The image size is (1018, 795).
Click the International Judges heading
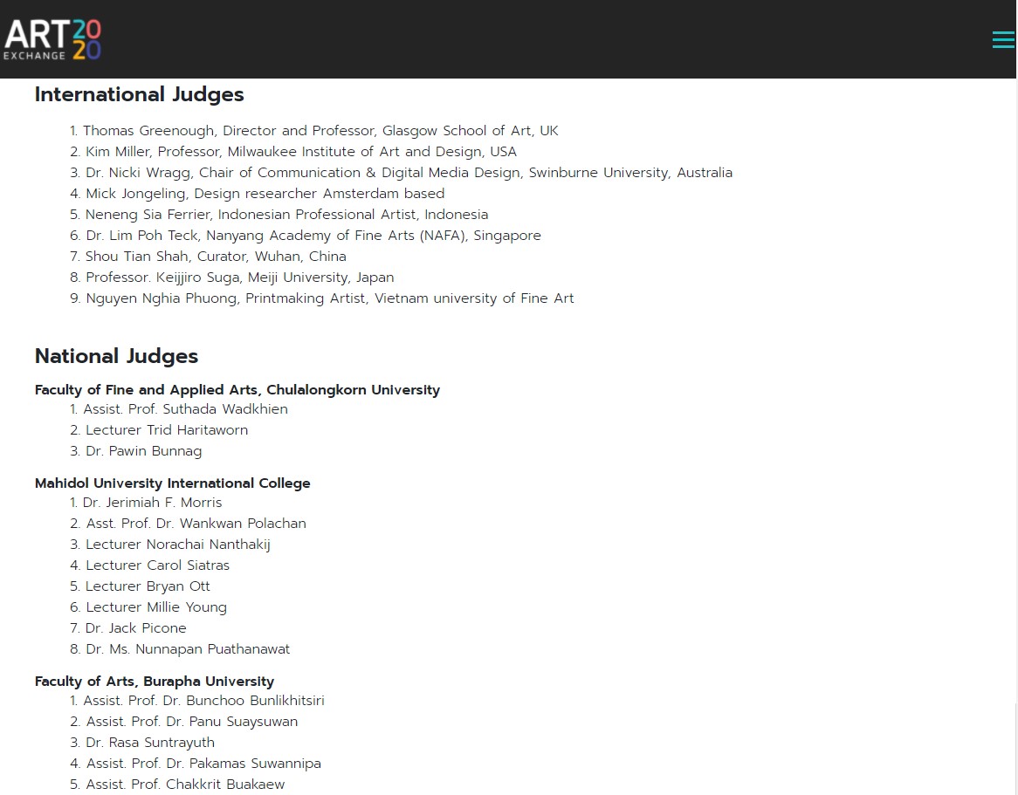139,94
